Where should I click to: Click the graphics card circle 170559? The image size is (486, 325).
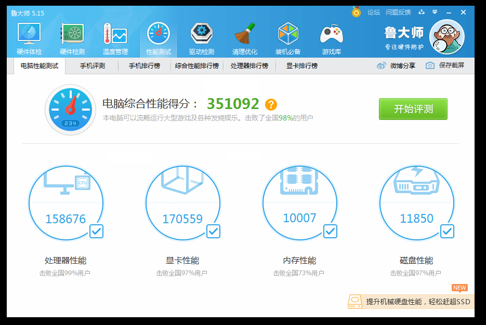(182, 203)
